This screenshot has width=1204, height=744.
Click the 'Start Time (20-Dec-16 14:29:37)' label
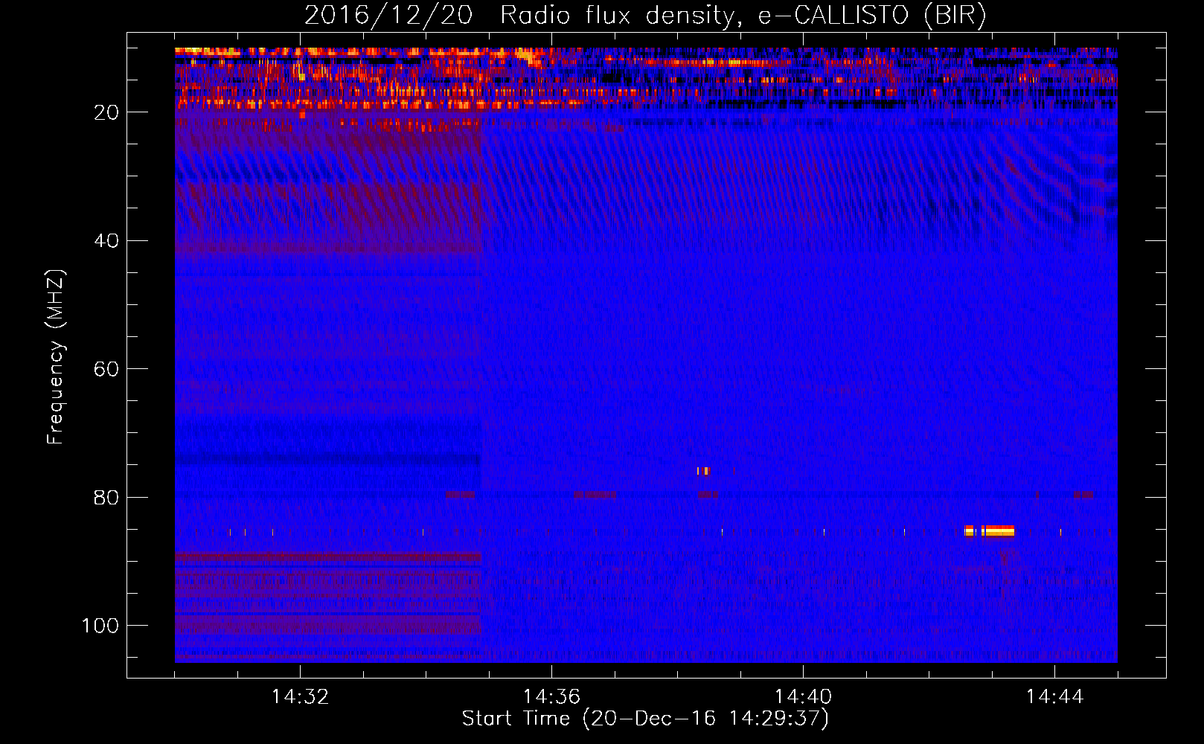point(645,719)
